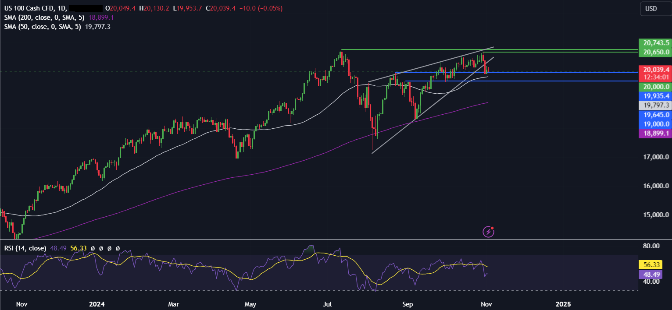This screenshot has width=672, height=310.
Task: Click the purple lightning bolt icon
Action: (x=489, y=231)
